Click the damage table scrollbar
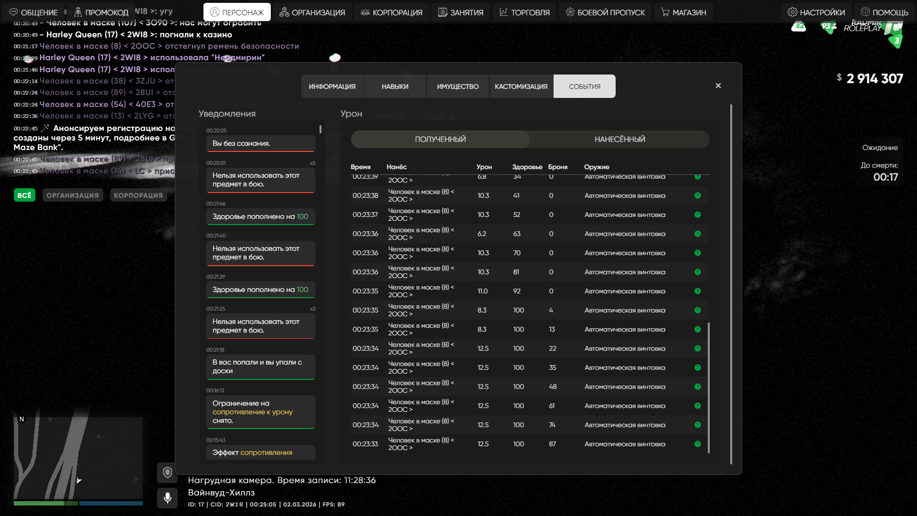Screen dimensions: 917x516 (x=708, y=387)
